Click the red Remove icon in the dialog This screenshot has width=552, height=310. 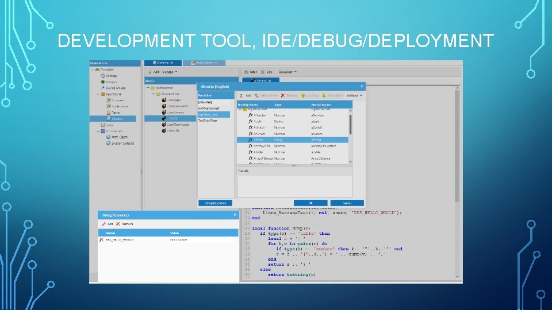[x=283, y=96]
